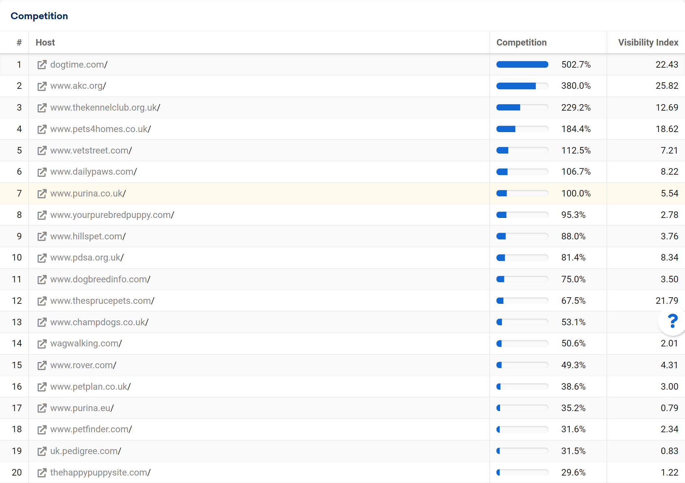Open external link icon for www.pdsa.org.uk
Screen dimensions: 685x483
[x=42, y=258]
